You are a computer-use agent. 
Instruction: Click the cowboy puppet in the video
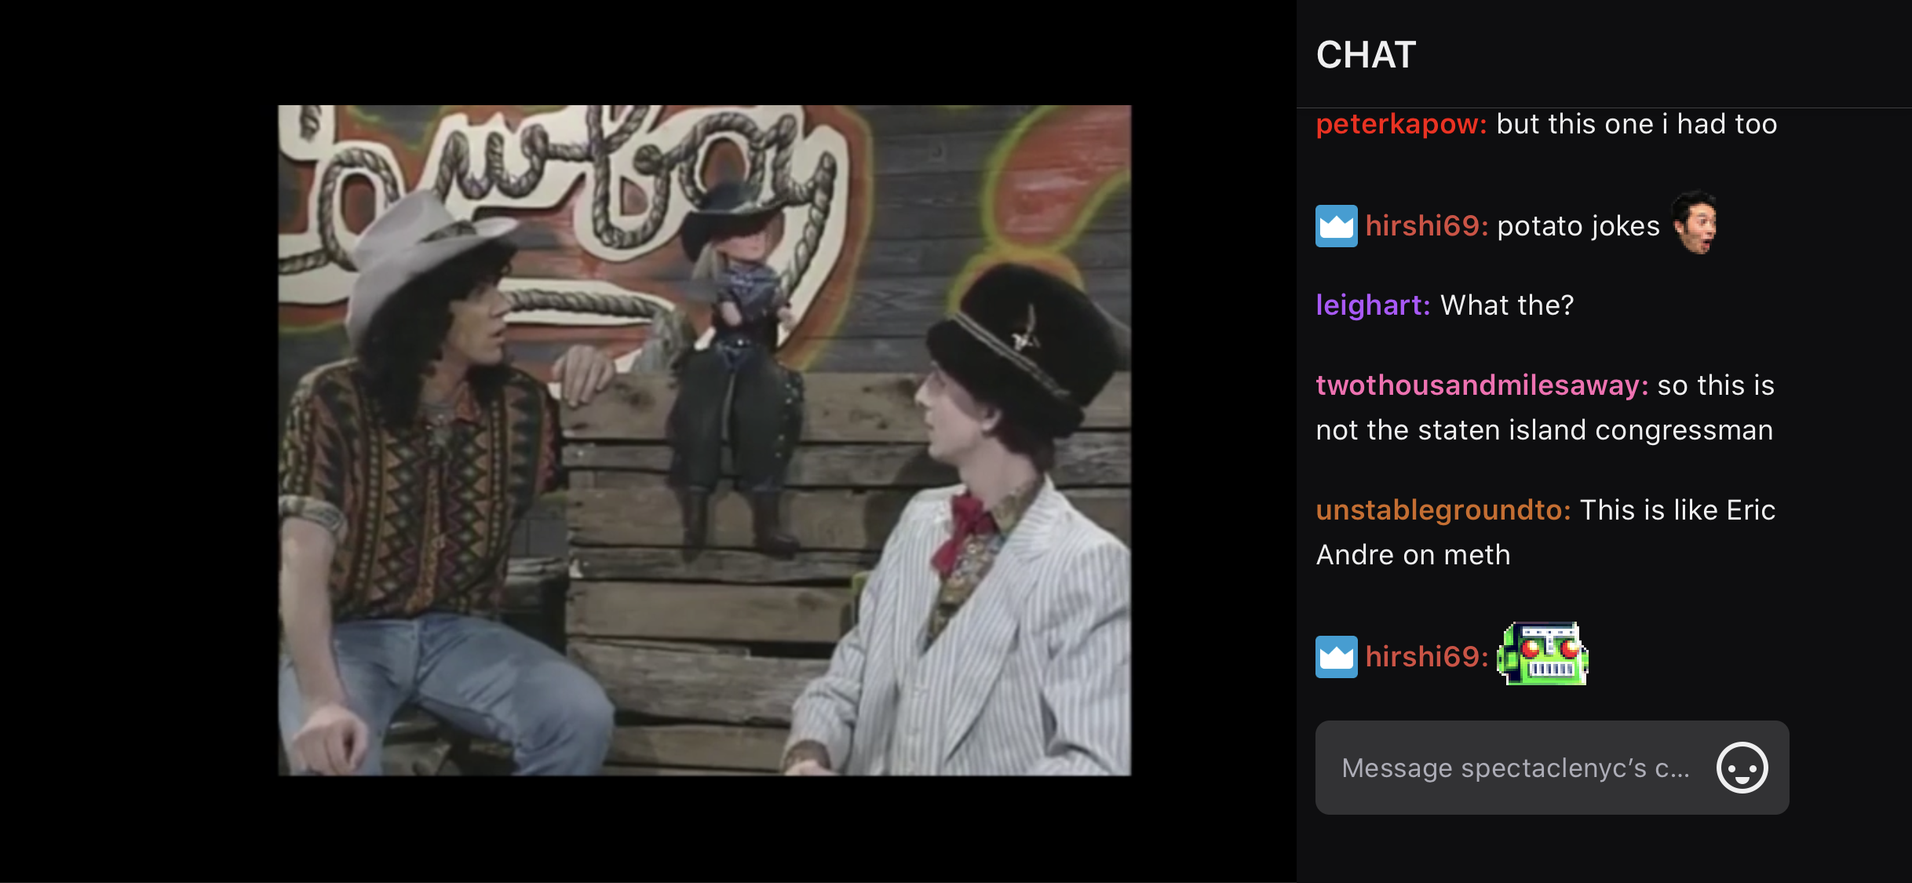pyautogui.click(x=735, y=361)
